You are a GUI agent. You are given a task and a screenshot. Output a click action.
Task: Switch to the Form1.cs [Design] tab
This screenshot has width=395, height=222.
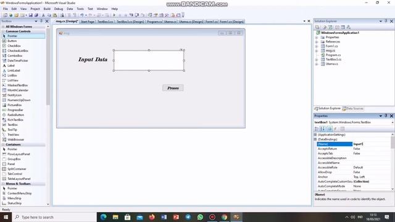232,22
